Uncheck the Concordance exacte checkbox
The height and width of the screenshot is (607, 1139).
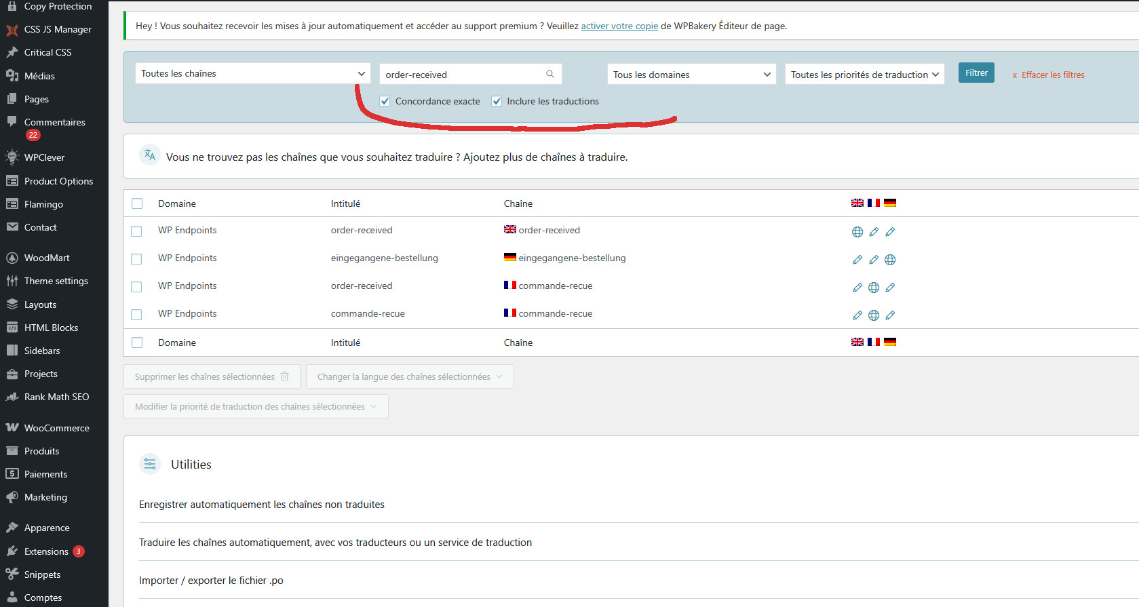pos(385,101)
